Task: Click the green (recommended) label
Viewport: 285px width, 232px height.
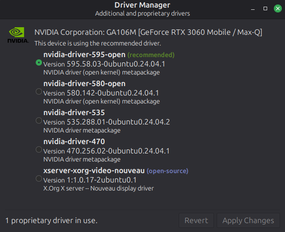Action: (151, 55)
